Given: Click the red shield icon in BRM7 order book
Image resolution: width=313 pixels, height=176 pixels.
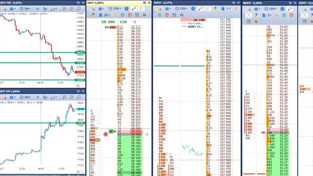Looking at the screenshot, I should [x=291, y=15].
